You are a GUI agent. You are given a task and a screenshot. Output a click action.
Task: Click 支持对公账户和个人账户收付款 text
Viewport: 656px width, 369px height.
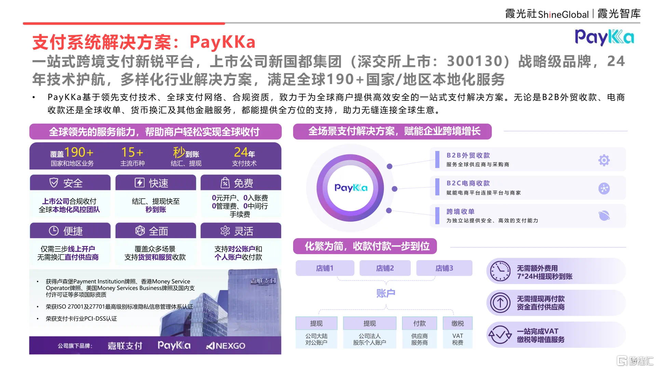[238, 253]
